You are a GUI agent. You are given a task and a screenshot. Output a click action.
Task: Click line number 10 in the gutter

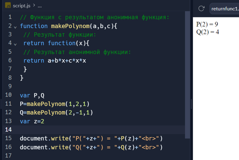[8, 95]
